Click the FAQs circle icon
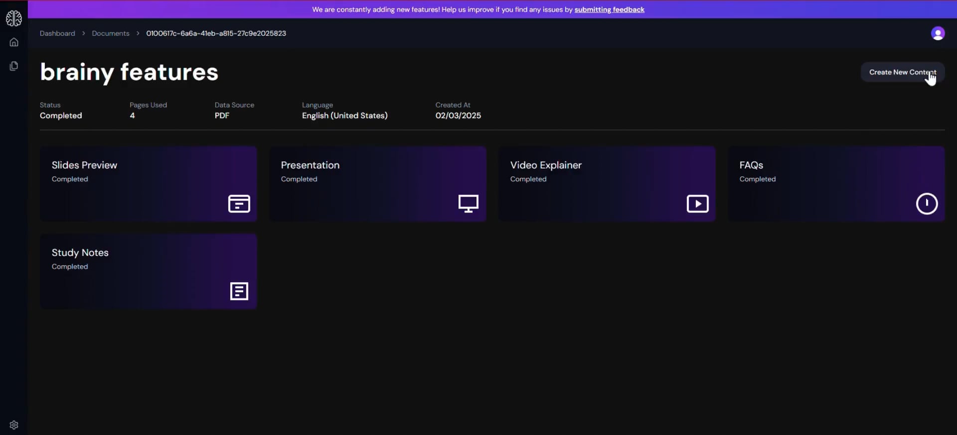Image resolution: width=957 pixels, height=435 pixels. (927, 204)
